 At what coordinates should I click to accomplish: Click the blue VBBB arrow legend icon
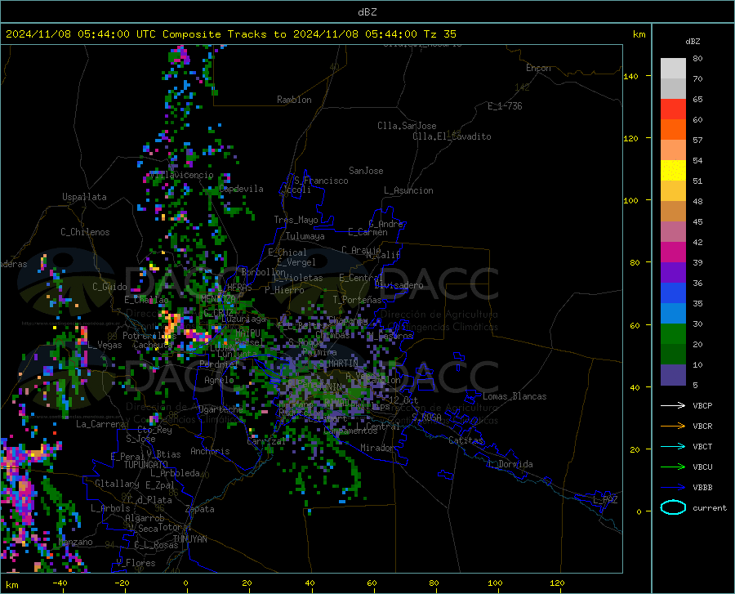(x=673, y=488)
